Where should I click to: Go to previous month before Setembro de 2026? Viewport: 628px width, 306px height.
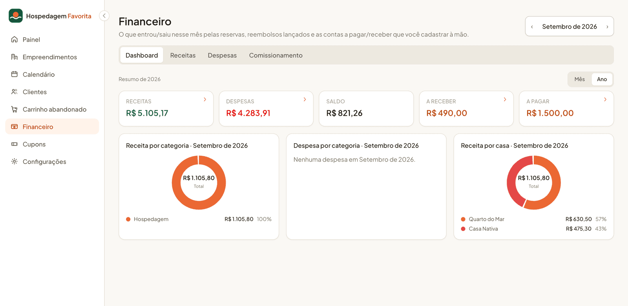click(532, 27)
